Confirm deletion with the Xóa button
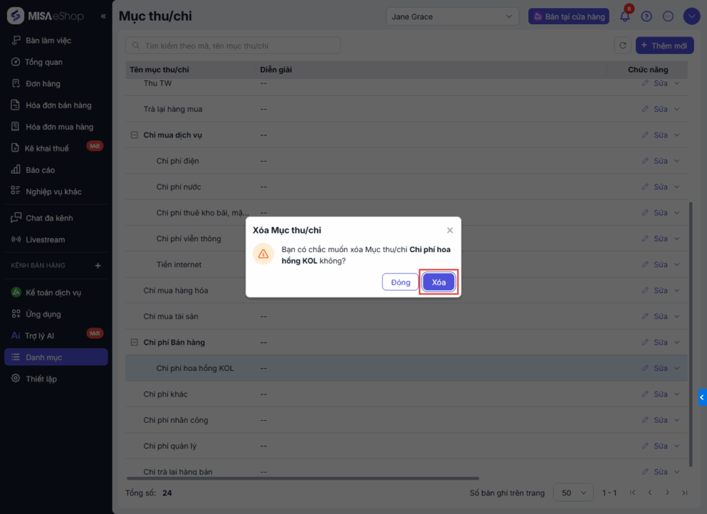Screen dimensions: 707x514 [439, 282]
